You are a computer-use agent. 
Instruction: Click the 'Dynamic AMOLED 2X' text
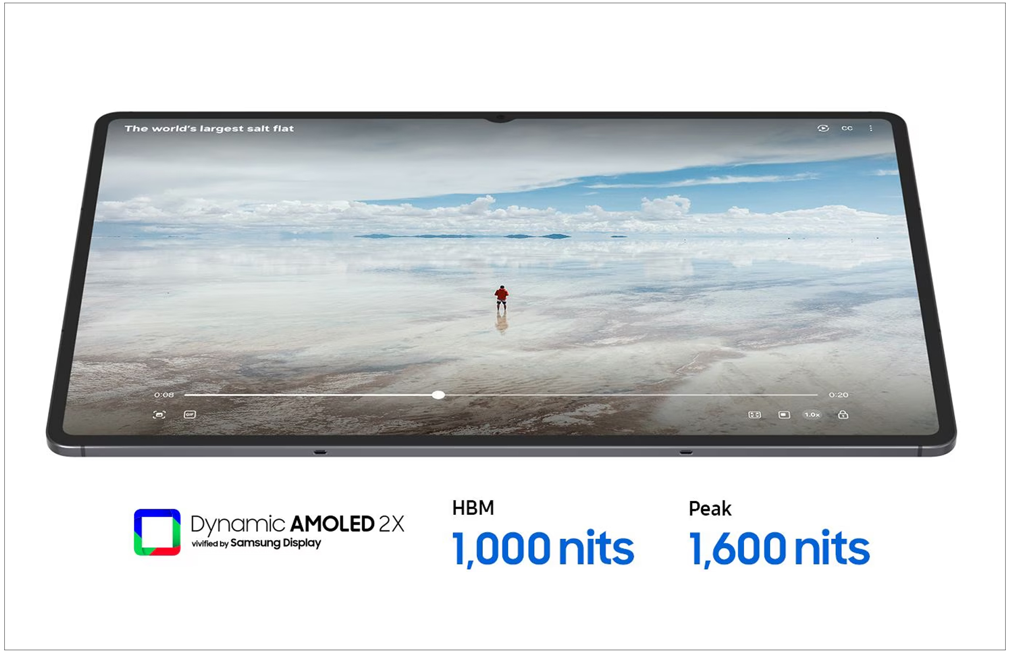tap(298, 524)
